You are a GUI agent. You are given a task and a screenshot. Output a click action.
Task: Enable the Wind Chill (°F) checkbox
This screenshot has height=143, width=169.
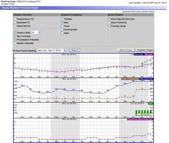[15, 26]
